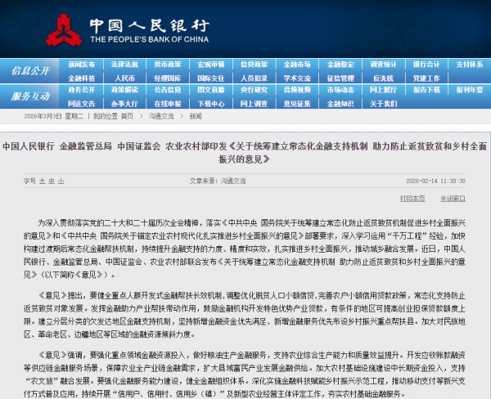Visit the 网上展厅 page
This screenshot has height=399, width=491.
tap(383, 90)
